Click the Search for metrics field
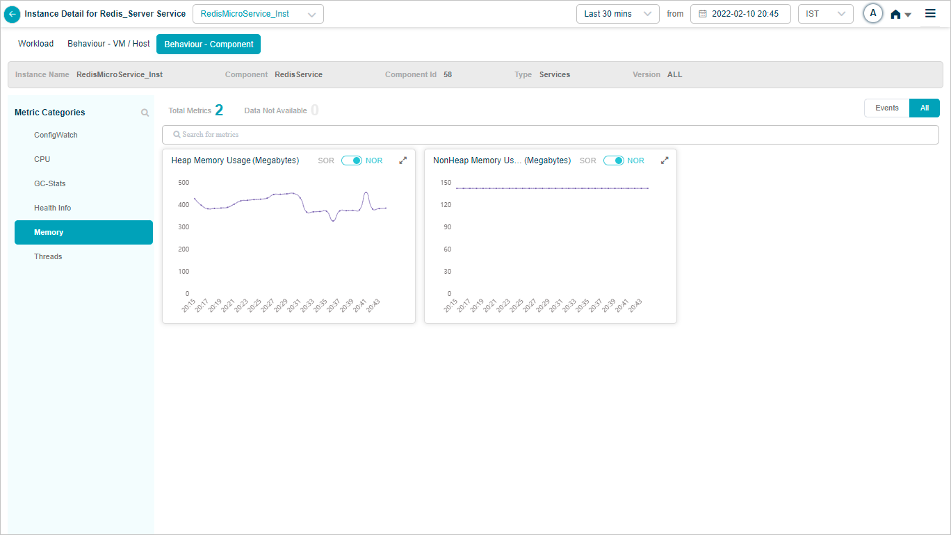This screenshot has width=951, height=535. (x=550, y=134)
